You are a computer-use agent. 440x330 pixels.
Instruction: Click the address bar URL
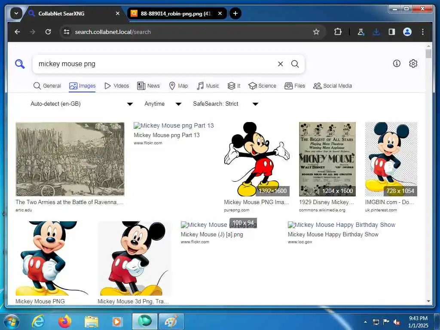[x=113, y=32]
